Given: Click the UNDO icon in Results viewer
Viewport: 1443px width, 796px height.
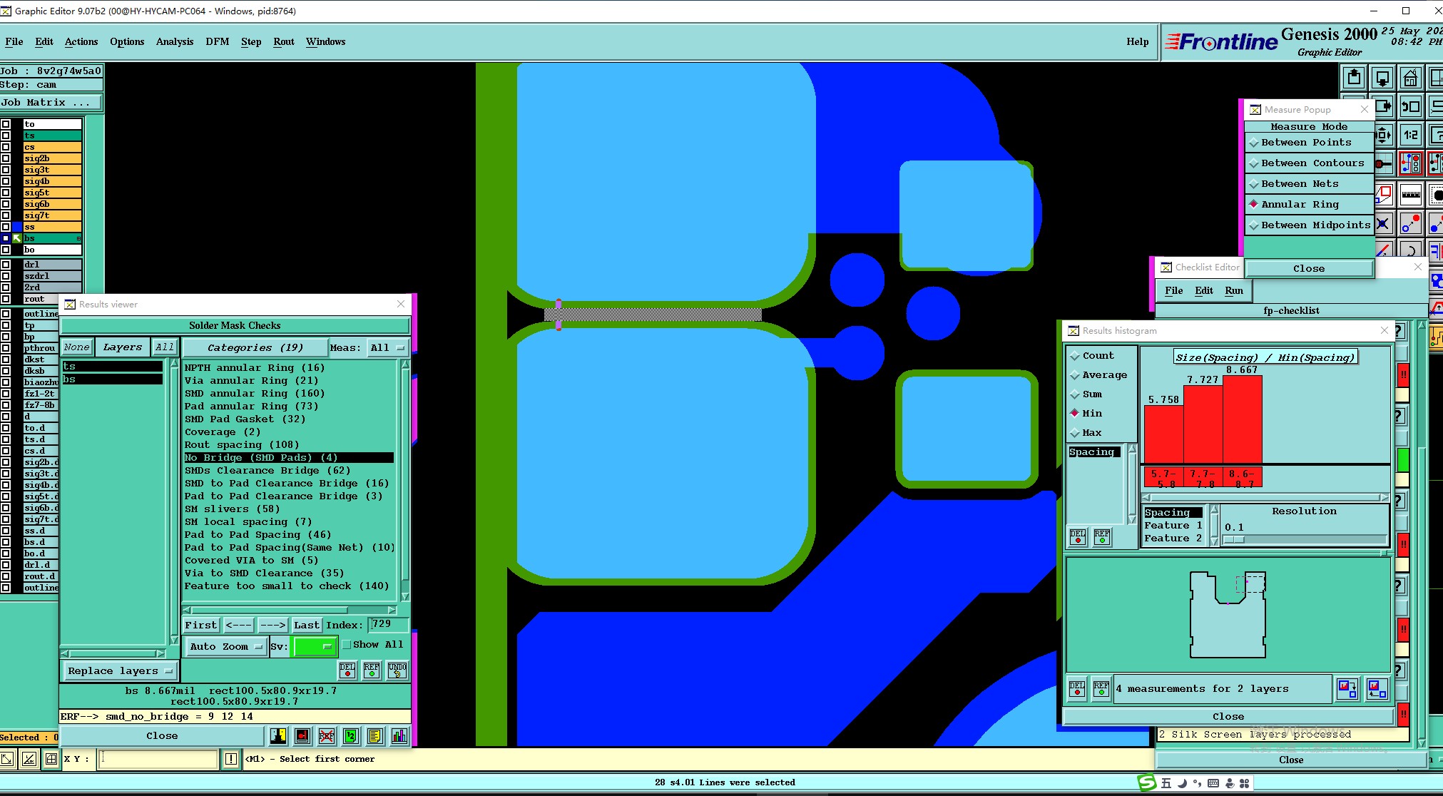Looking at the screenshot, I should coord(397,670).
